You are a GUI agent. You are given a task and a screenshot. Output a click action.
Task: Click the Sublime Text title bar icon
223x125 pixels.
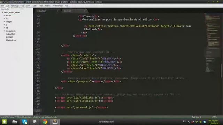[x=1, y=2]
